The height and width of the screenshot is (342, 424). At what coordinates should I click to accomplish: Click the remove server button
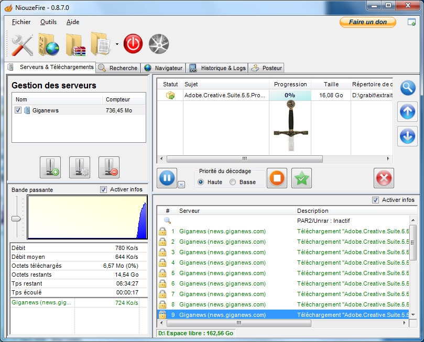pyautogui.click(x=109, y=167)
